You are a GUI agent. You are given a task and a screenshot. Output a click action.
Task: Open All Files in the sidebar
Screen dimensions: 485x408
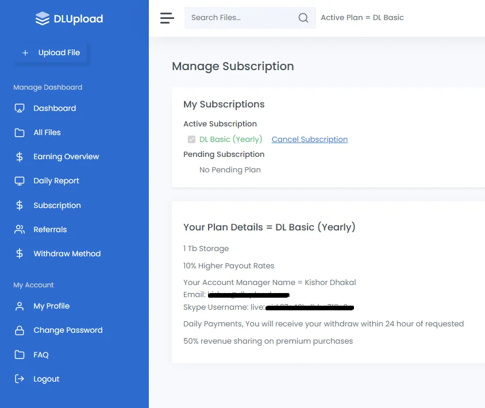[x=47, y=132]
